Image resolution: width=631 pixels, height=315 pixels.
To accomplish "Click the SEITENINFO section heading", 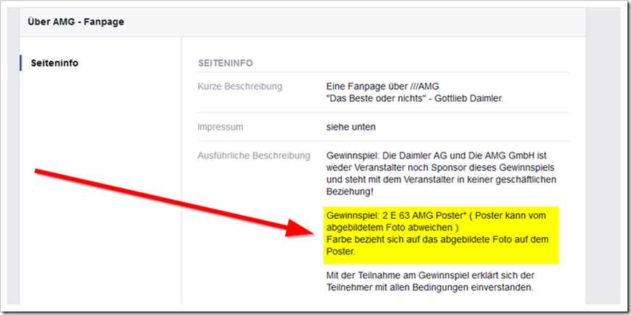I will point(226,63).
